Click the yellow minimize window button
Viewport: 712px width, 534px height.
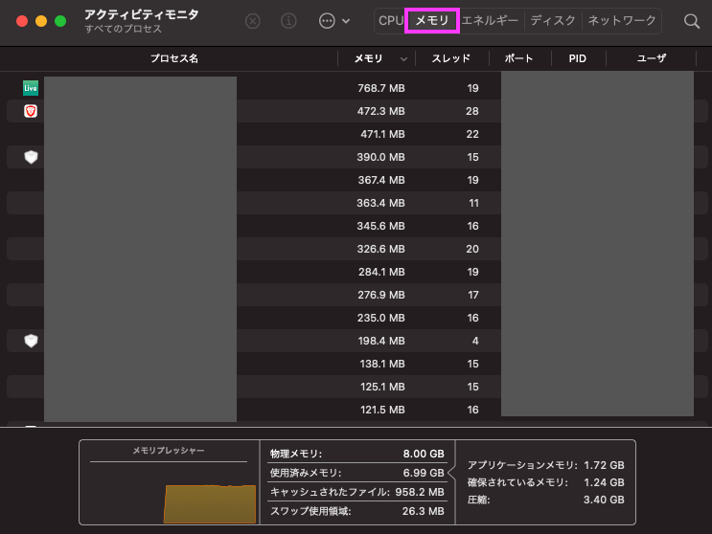pyautogui.click(x=41, y=21)
